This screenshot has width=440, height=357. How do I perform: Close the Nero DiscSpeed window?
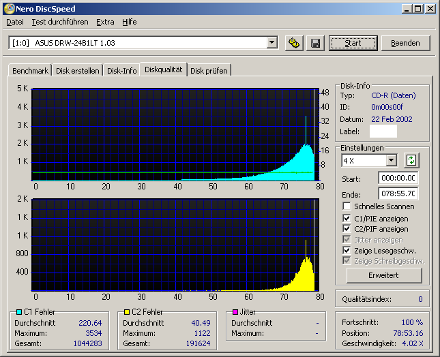point(430,9)
